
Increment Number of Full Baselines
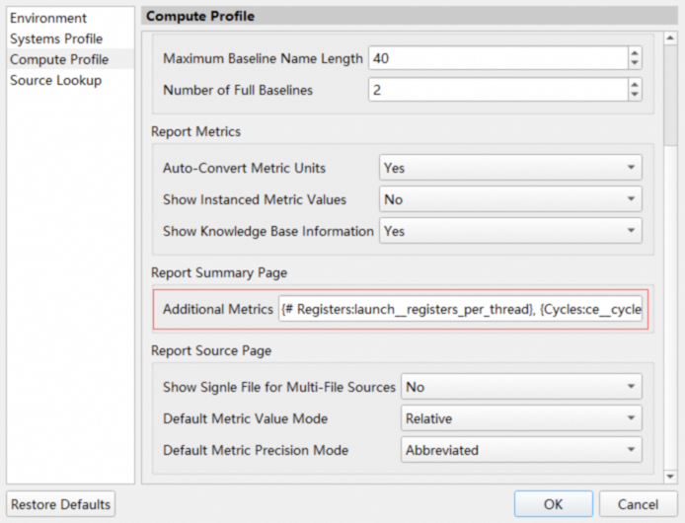click(x=634, y=85)
